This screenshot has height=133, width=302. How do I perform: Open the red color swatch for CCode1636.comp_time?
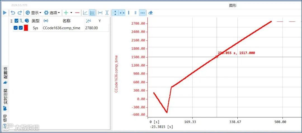26,28
